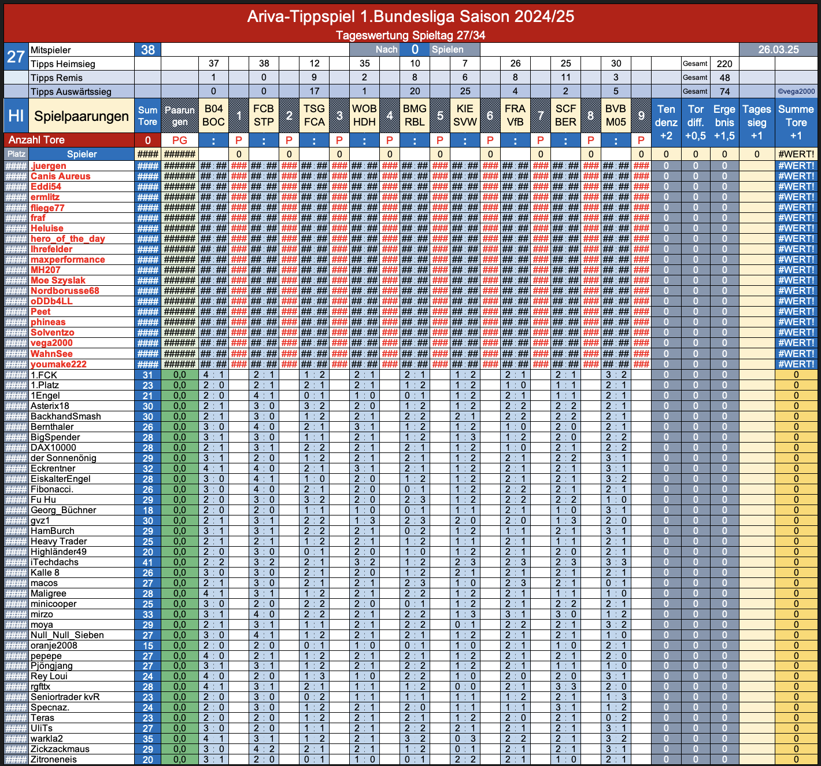Select player name 'Nordborusse68'
Image resolution: width=821 pixels, height=766 pixels.
[x=65, y=291]
